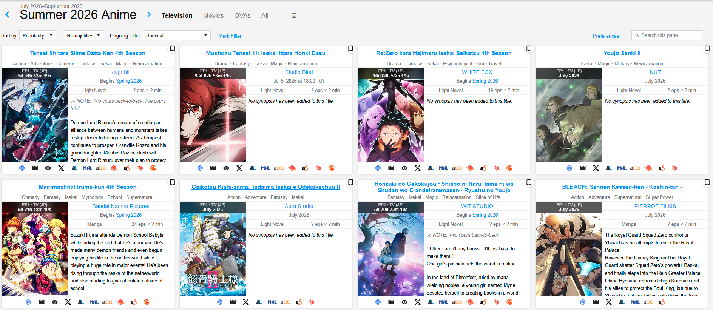Image resolution: width=713 pixels, height=310 pixels.
Task: Bookmark Re:Zero 4th Season
Action: pos(529,49)
